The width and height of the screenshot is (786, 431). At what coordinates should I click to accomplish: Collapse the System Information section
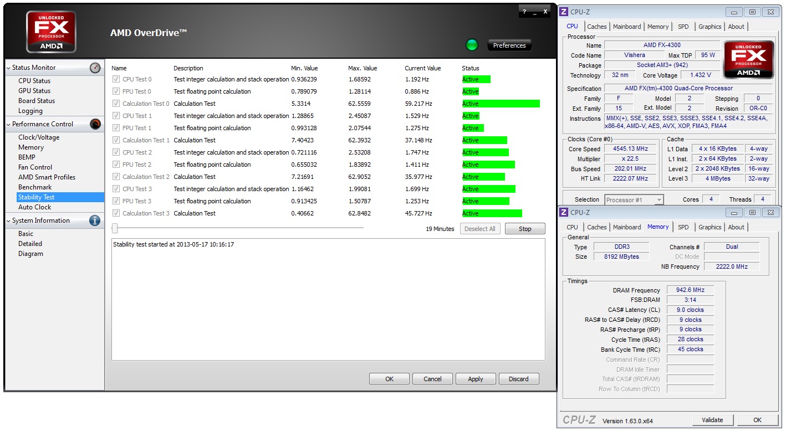(x=9, y=220)
